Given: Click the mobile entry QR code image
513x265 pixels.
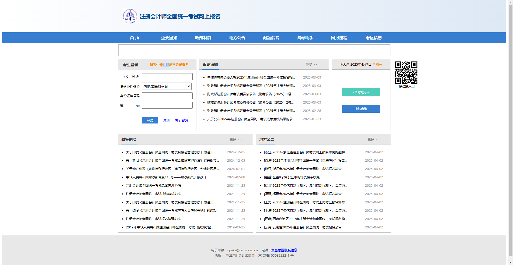Looking at the screenshot, I should point(406,73).
